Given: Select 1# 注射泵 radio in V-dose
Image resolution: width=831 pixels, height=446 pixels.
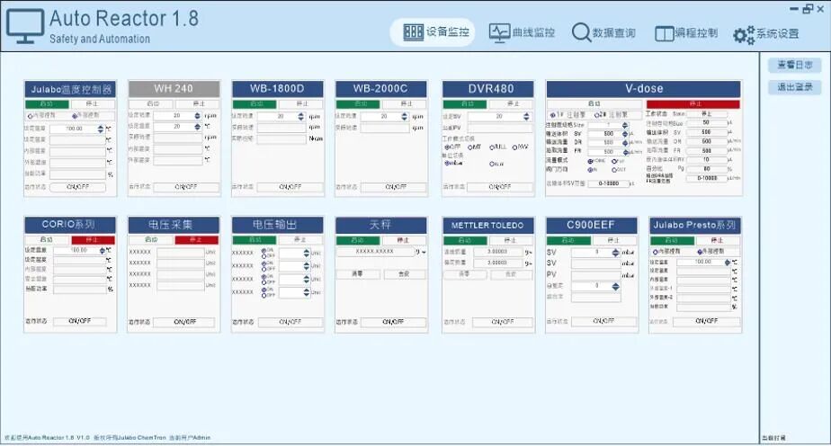Looking at the screenshot, I should pyautogui.click(x=553, y=115).
